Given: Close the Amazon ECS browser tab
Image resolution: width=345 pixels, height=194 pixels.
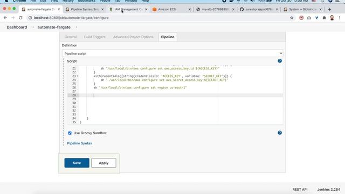Looking at the screenshot, I should 190,9.
